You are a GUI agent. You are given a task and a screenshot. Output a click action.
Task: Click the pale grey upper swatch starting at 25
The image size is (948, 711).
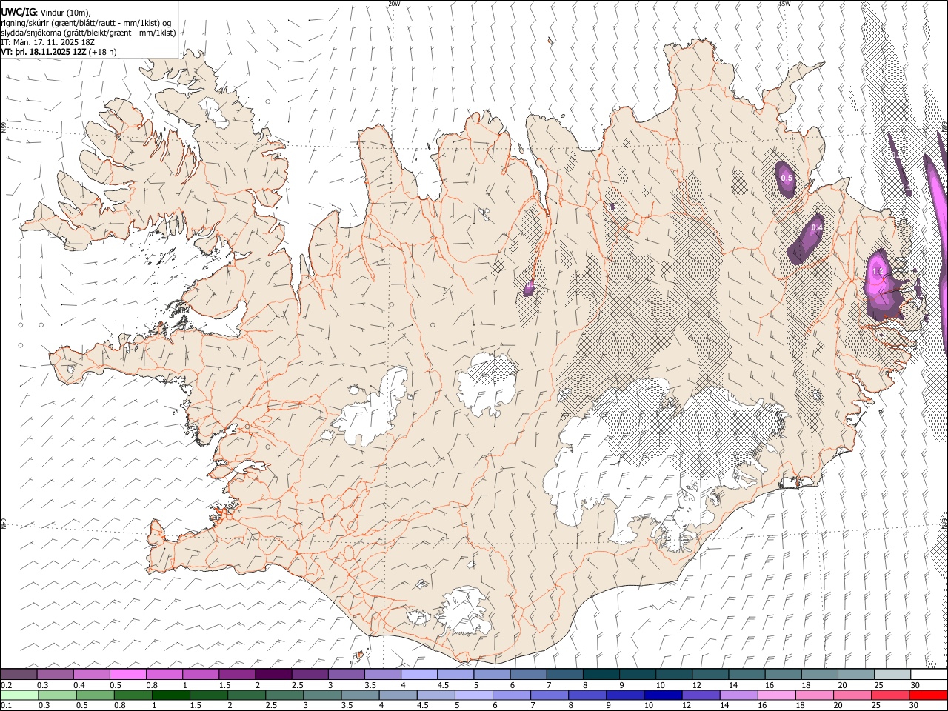pos(892,674)
